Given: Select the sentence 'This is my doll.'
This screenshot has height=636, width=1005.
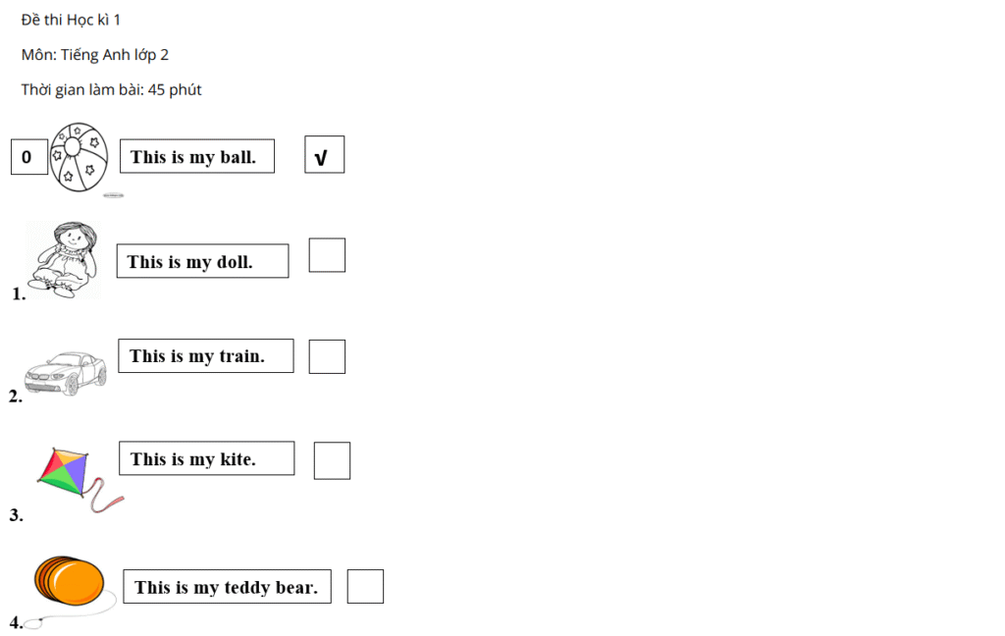Looking at the screenshot, I should (x=189, y=262).
